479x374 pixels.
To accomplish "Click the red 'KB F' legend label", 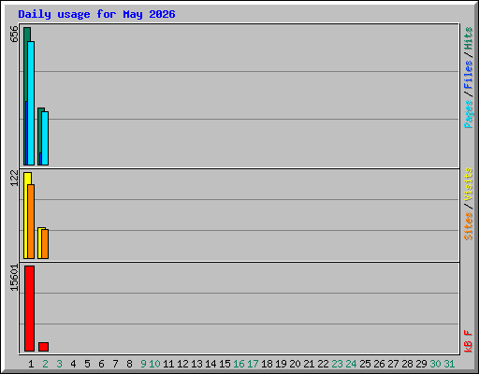I will (x=469, y=341).
